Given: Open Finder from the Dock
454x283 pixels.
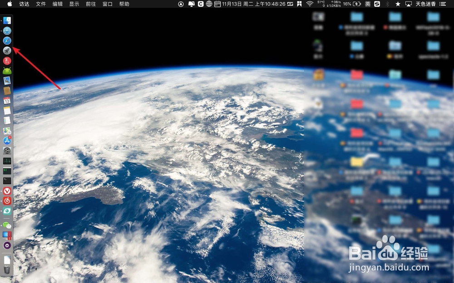Looking at the screenshot, I should click(7, 20).
